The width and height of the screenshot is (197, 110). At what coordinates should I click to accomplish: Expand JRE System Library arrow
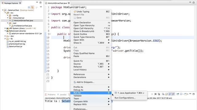click(x=5, y=28)
